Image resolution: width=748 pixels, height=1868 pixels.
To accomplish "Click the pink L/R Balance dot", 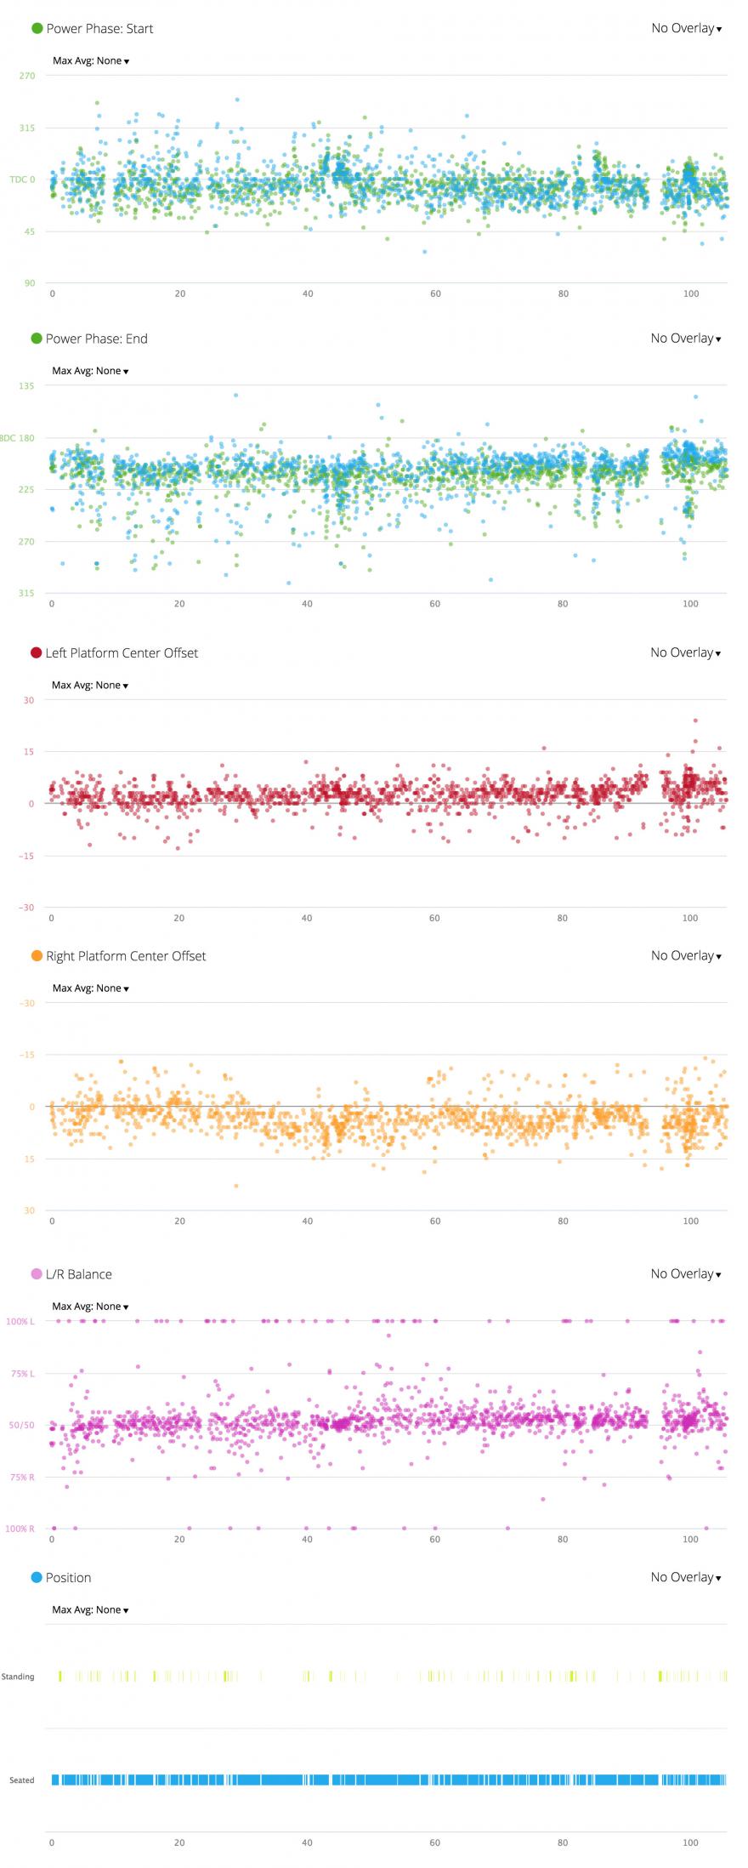I will point(37,1274).
